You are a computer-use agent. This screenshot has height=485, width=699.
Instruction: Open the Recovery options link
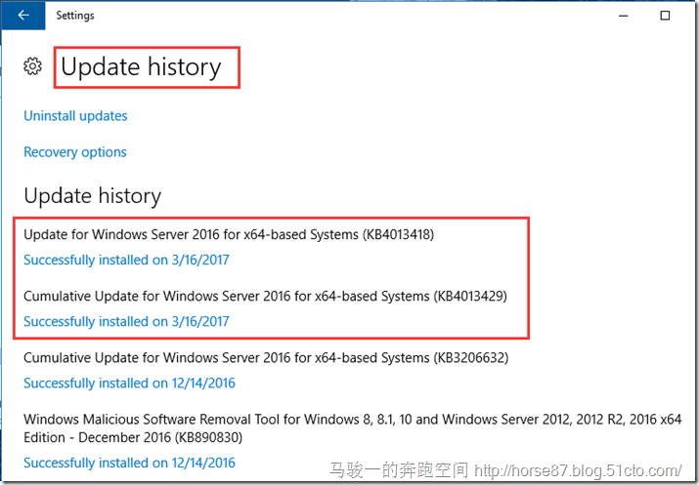point(75,152)
